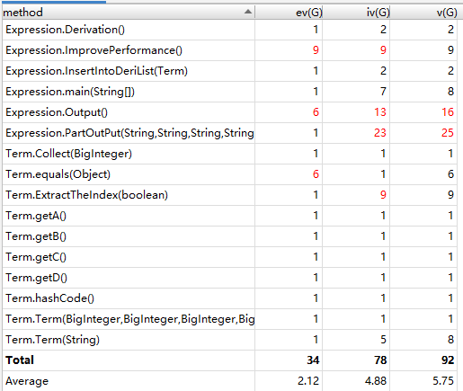Click the average iv(G) value 4.88
Image resolution: width=463 pixels, height=391 pixels.
pos(376,381)
